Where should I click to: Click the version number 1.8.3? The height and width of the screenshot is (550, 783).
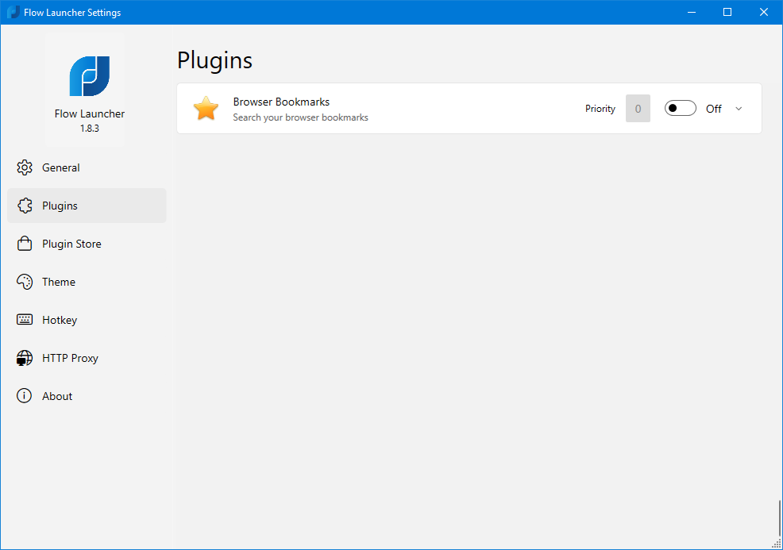(90, 129)
